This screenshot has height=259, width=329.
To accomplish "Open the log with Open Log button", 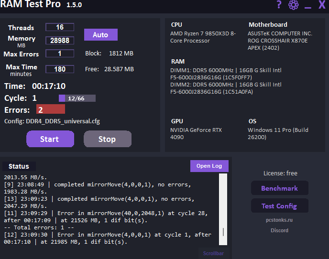I will pyautogui.click(x=209, y=166).
